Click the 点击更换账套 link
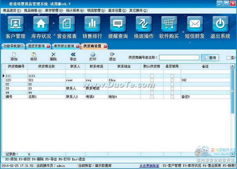Viewport: 237px width, 169px height. pos(149,166)
